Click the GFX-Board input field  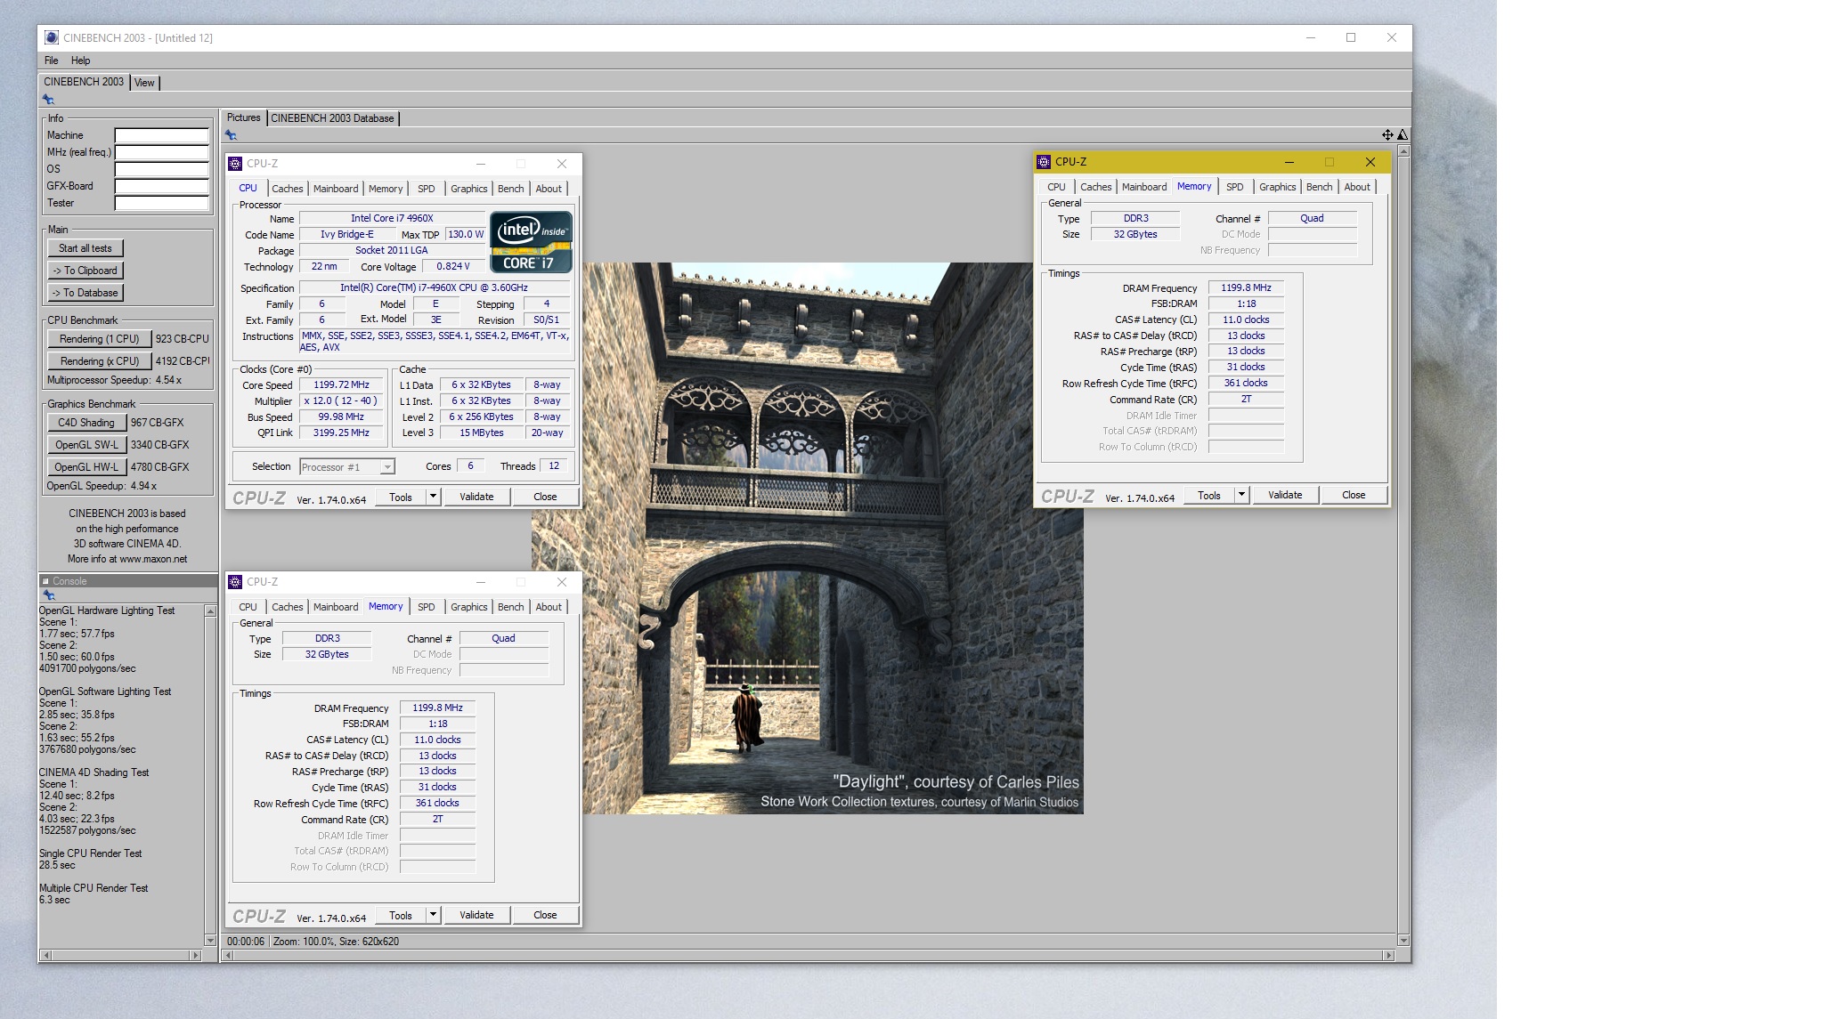161,186
